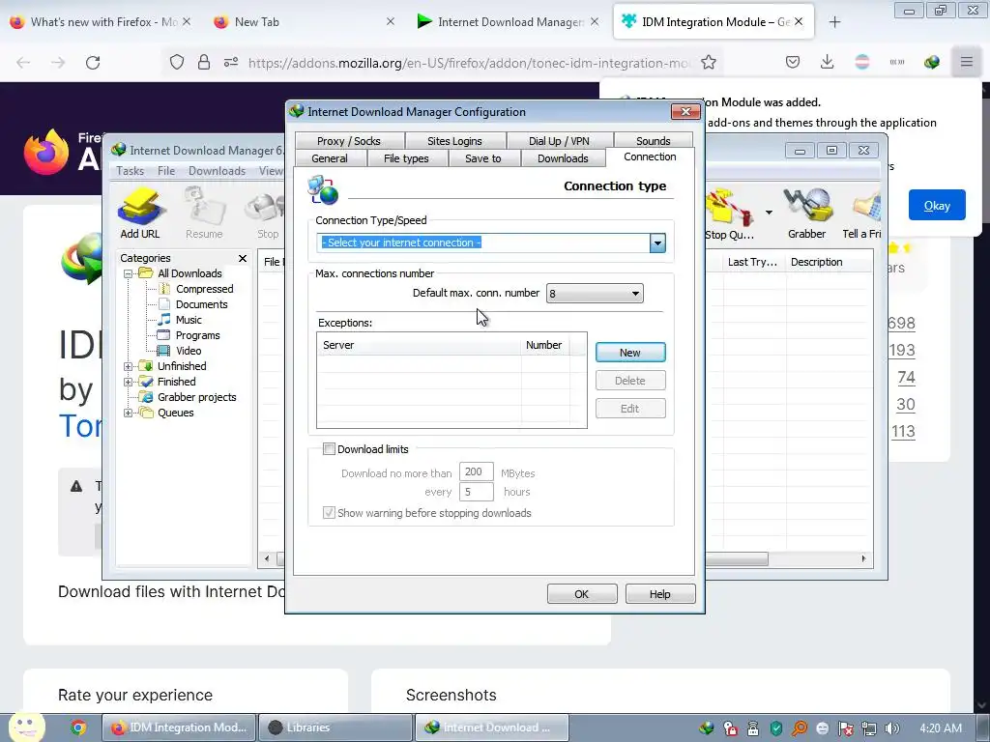This screenshot has width=990, height=742.
Task: Click the IDM extension icon in Firefox toolbar
Action: [x=931, y=62]
